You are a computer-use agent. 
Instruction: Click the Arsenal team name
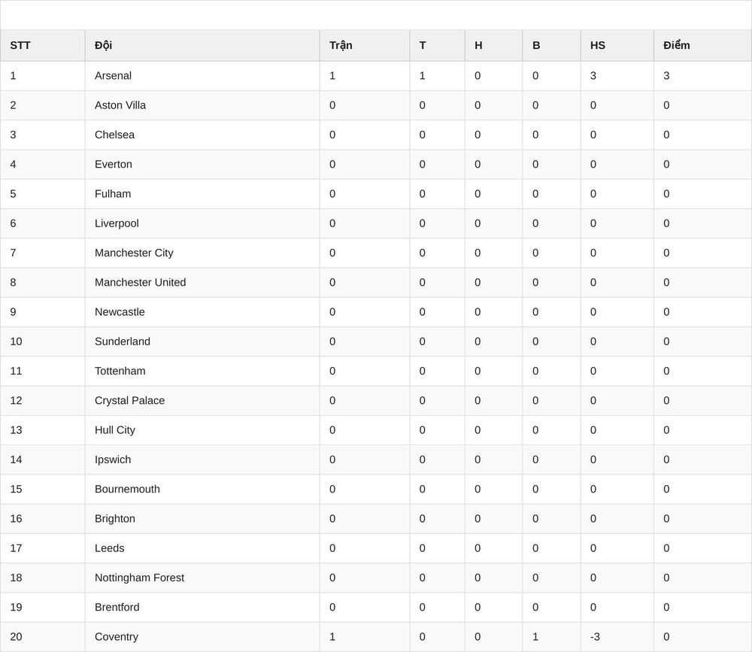114,76
